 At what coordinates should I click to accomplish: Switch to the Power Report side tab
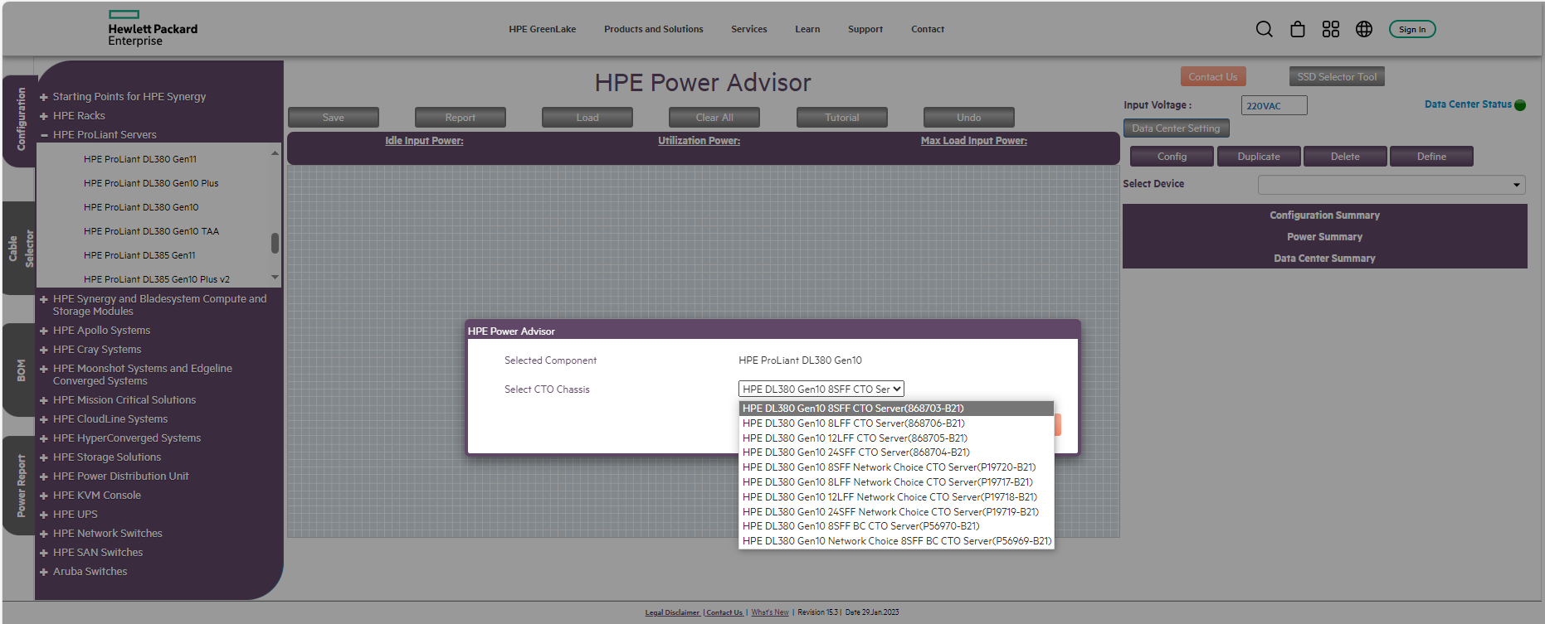click(x=20, y=486)
